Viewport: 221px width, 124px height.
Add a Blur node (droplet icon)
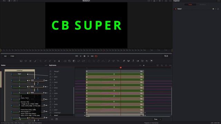pos(59,61)
